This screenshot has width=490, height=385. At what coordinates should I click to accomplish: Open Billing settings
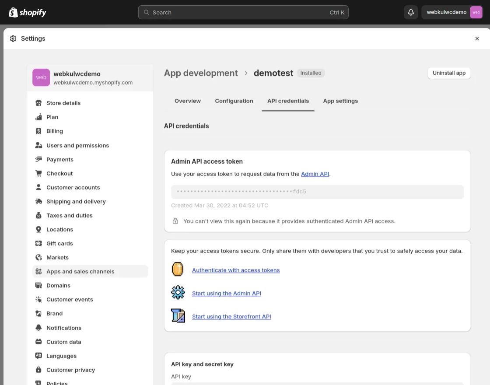tap(90, 131)
